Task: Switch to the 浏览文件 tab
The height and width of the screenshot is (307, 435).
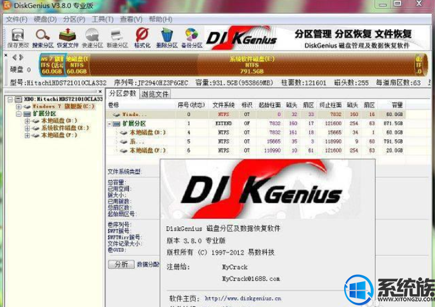Action: pyautogui.click(x=155, y=94)
